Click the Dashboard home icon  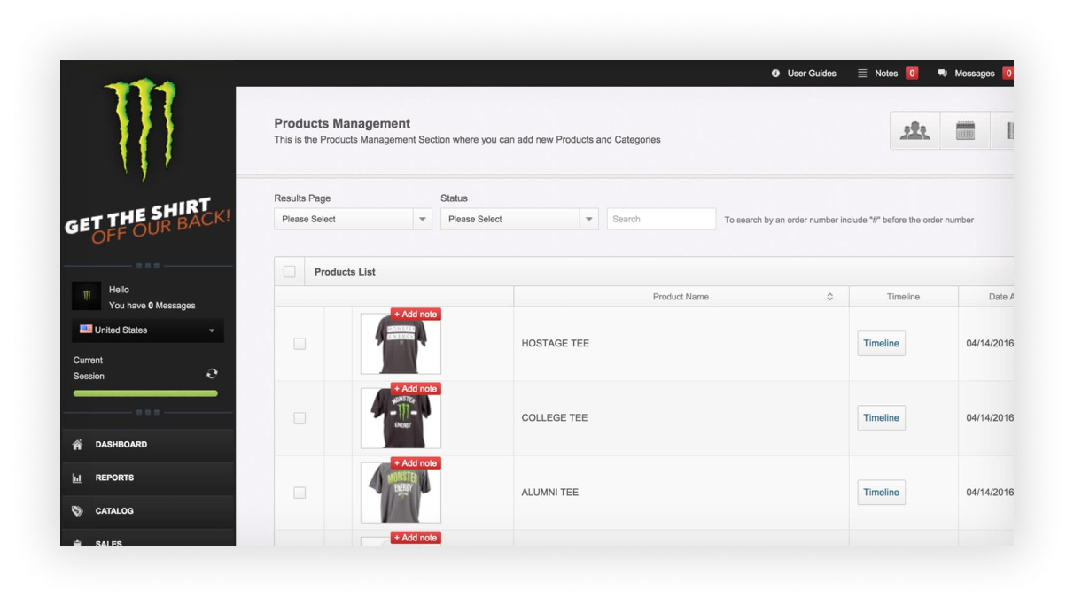(x=77, y=445)
